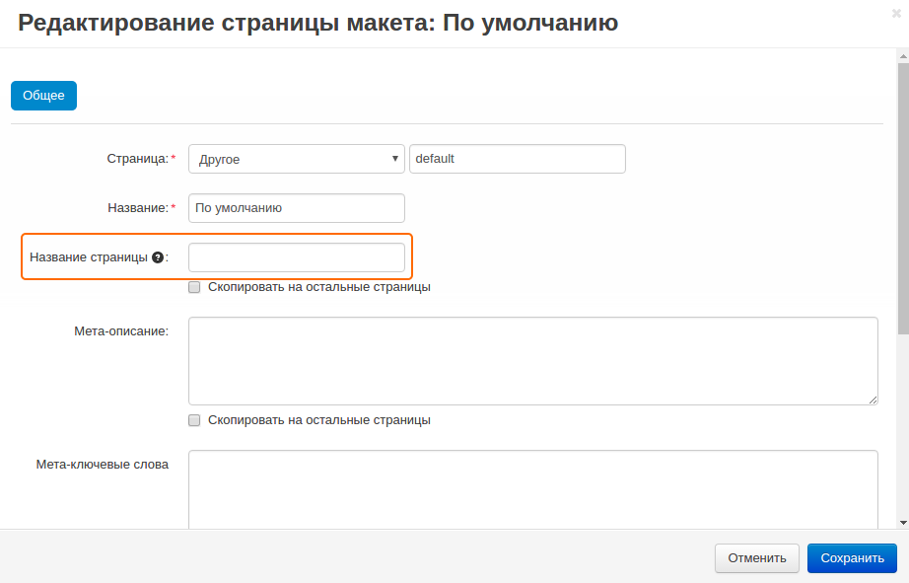Viewport: 909px width, 583px height.
Task: Click the Название field with По умолчанию
Action: (296, 208)
